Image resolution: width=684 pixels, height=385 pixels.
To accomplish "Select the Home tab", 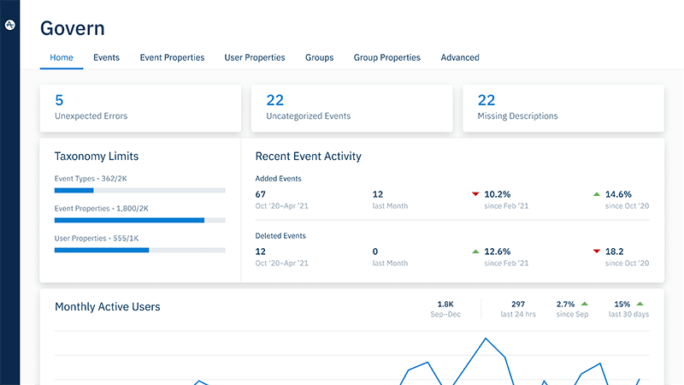I will tap(62, 57).
